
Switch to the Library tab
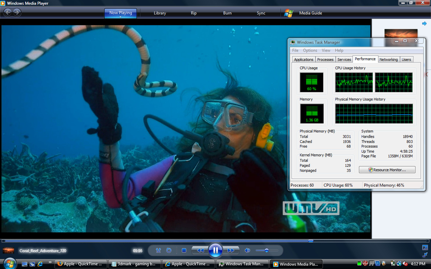coord(160,13)
